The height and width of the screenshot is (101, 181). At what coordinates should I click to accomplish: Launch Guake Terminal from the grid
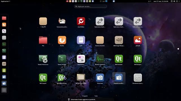coord(62,59)
